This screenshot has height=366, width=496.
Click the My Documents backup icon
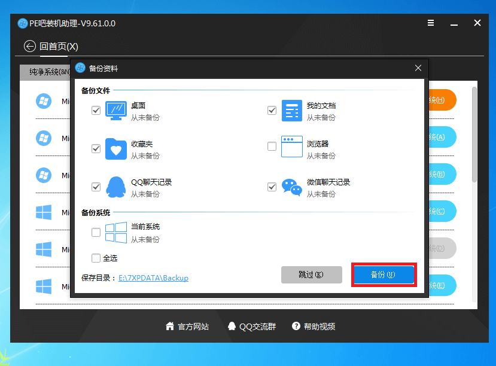292,111
